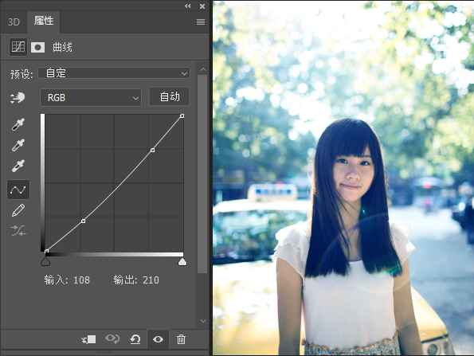Select the edit points curve tool
Screen dimensions: 474x356
18,190
